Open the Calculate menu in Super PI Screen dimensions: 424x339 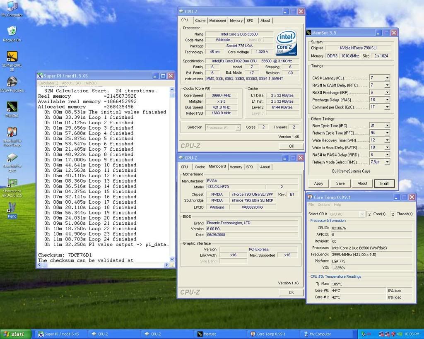[48, 83]
